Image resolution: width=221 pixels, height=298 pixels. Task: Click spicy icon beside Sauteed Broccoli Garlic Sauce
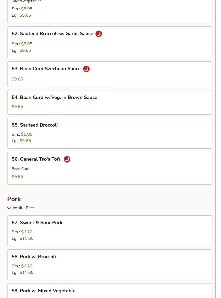[99, 34]
